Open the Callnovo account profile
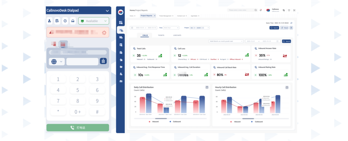Screen dimensions: 348x141 coord(273,10)
